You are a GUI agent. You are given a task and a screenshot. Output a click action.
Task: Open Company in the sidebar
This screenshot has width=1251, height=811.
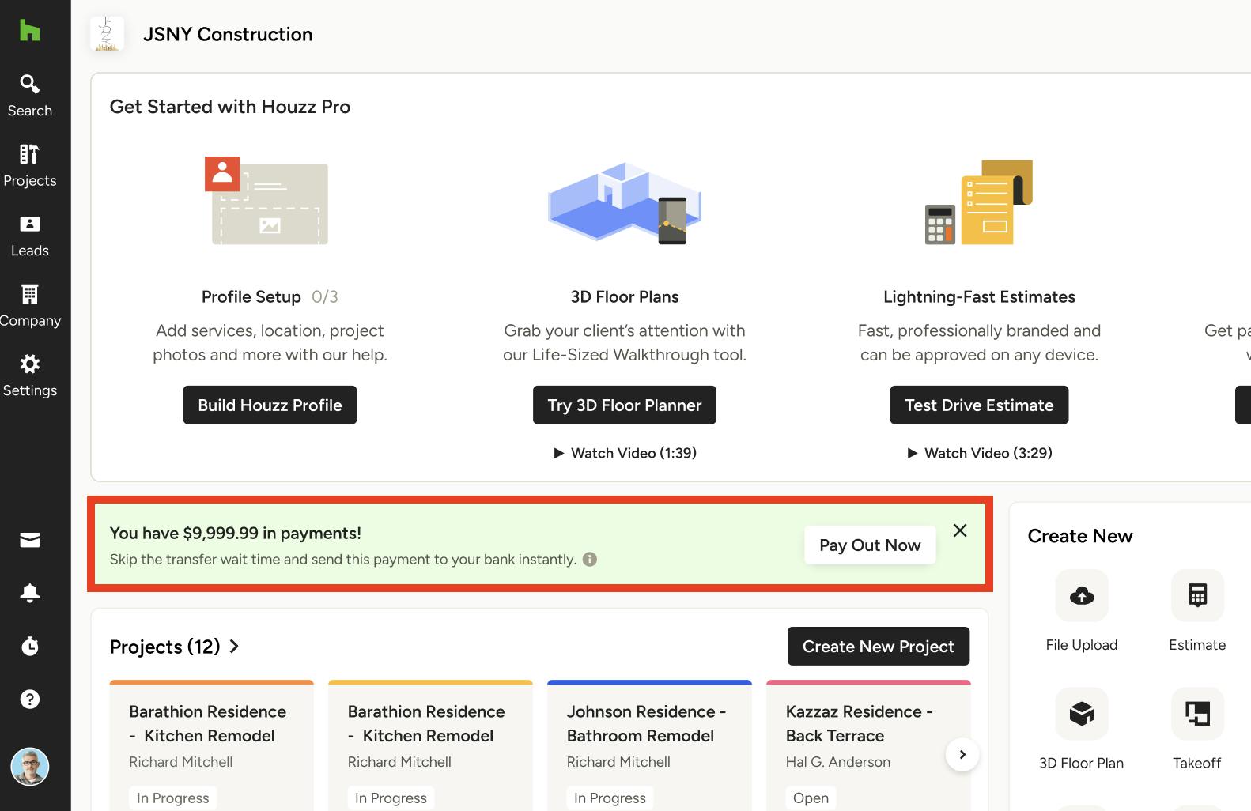click(30, 306)
